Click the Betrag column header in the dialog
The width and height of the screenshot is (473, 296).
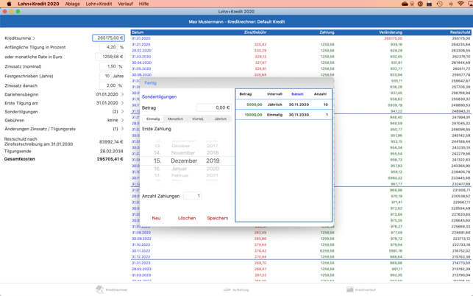click(245, 94)
